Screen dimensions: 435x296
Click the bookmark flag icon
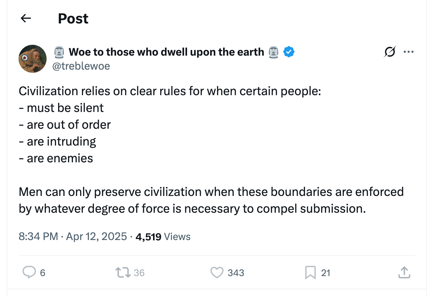click(310, 272)
